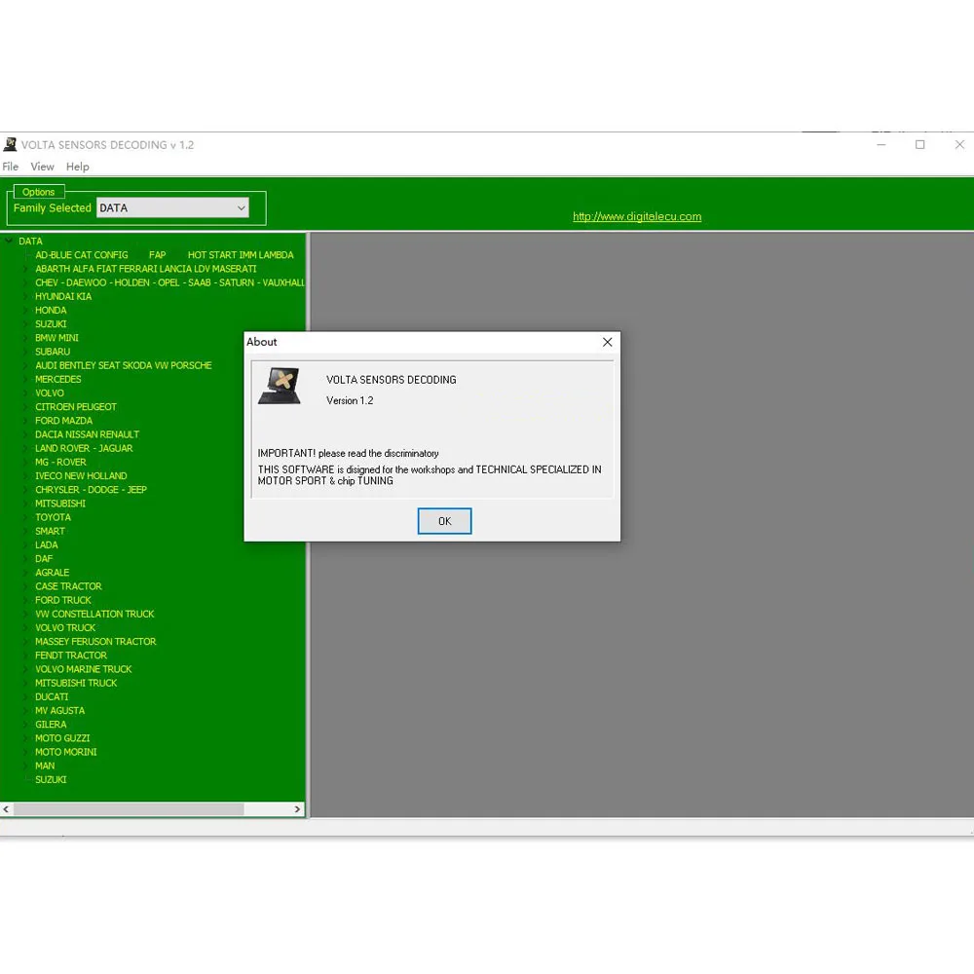Image resolution: width=974 pixels, height=974 pixels.
Task: Select DAF tree item
Action: click(x=44, y=558)
